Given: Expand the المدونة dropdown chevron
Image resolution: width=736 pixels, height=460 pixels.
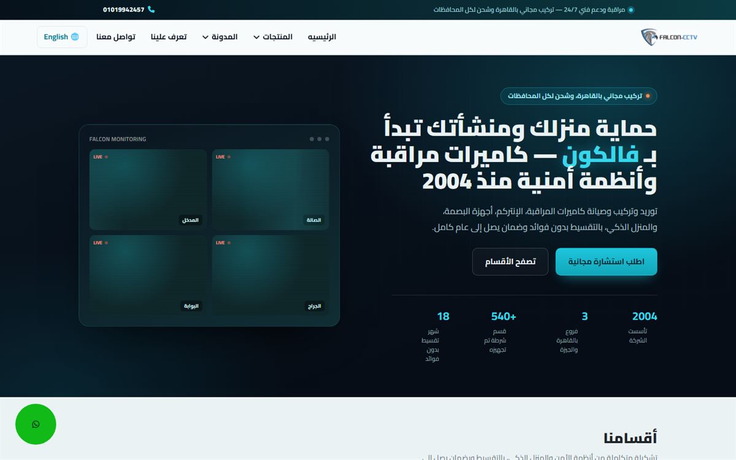Looking at the screenshot, I should tap(205, 37).
